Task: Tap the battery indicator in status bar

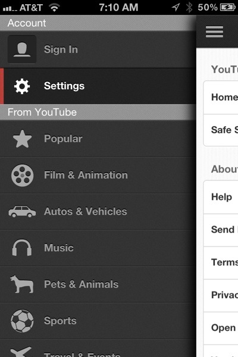Action: pyautogui.click(x=228, y=8)
